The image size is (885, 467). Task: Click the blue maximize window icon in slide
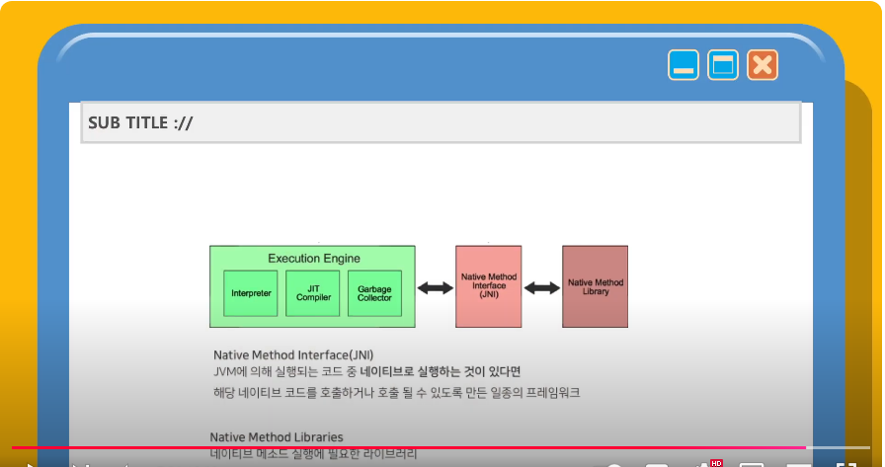tap(723, 65)
